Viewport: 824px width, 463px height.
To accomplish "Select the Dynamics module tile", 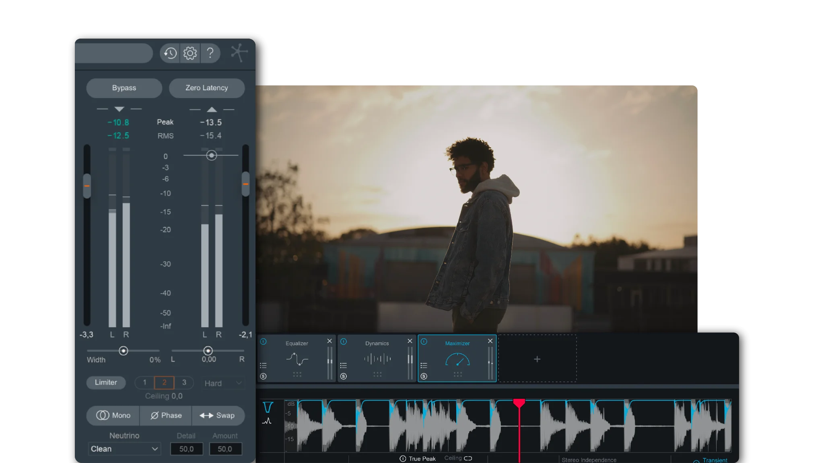I will (x=377, y=359).
